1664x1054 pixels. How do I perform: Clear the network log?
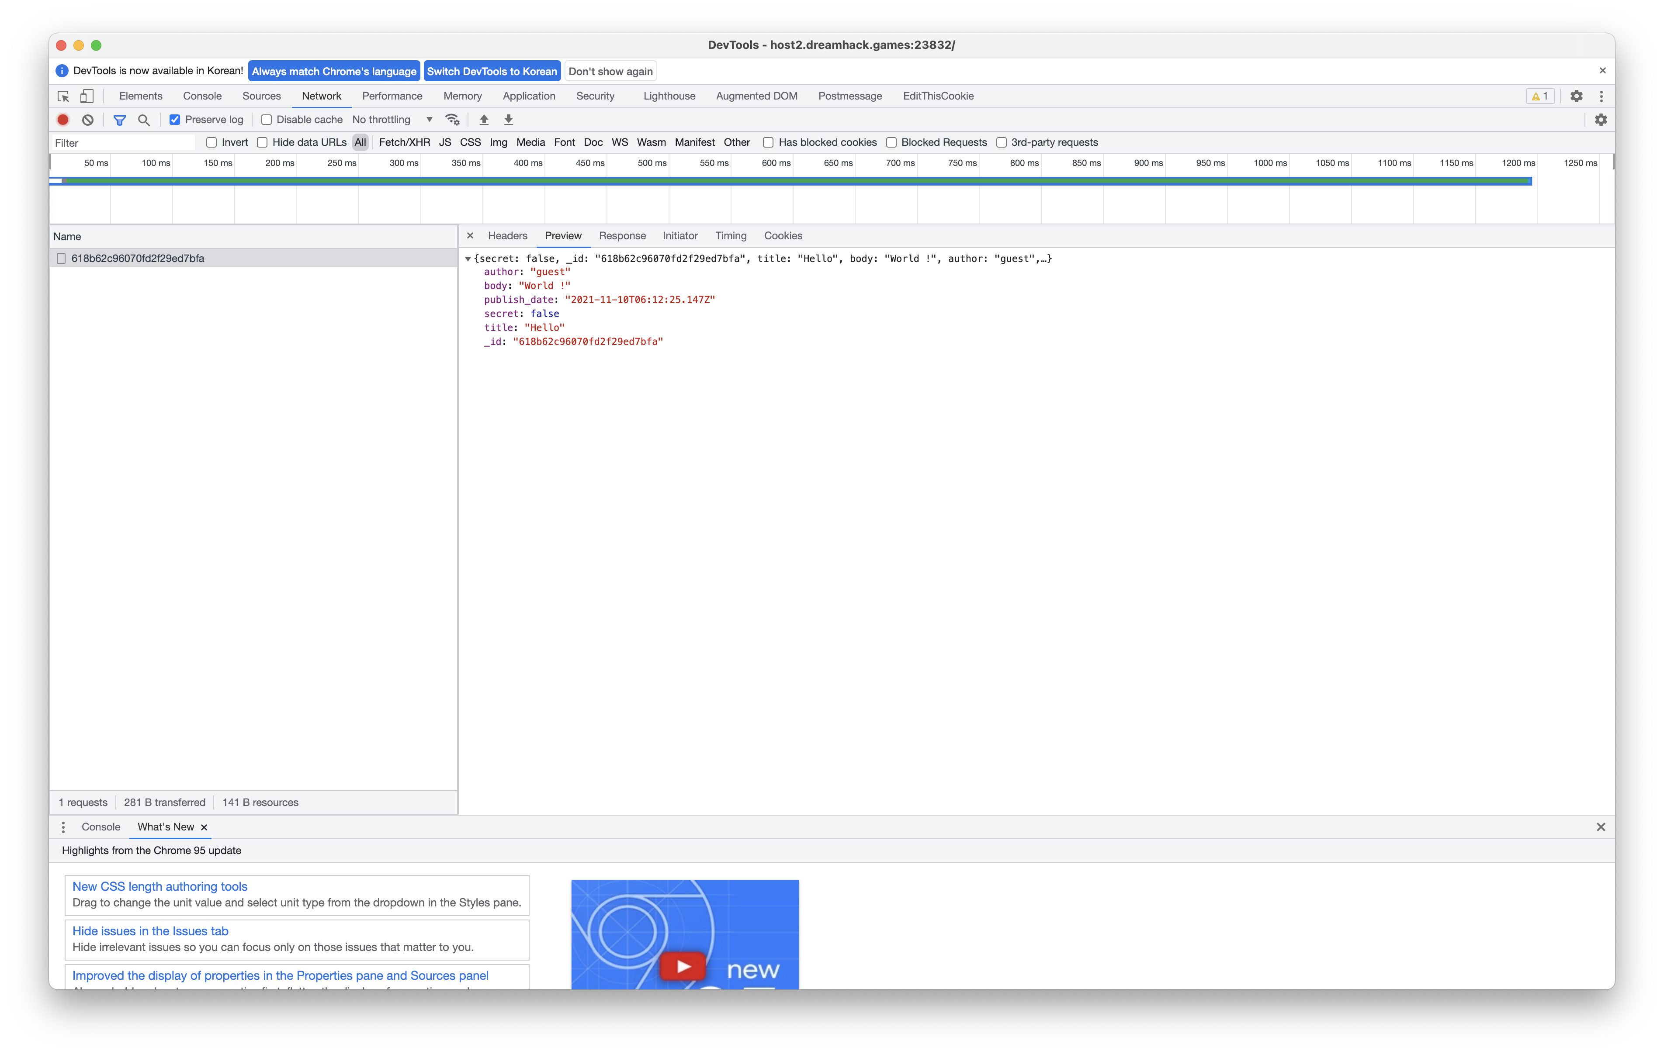[x=88, y=120]
